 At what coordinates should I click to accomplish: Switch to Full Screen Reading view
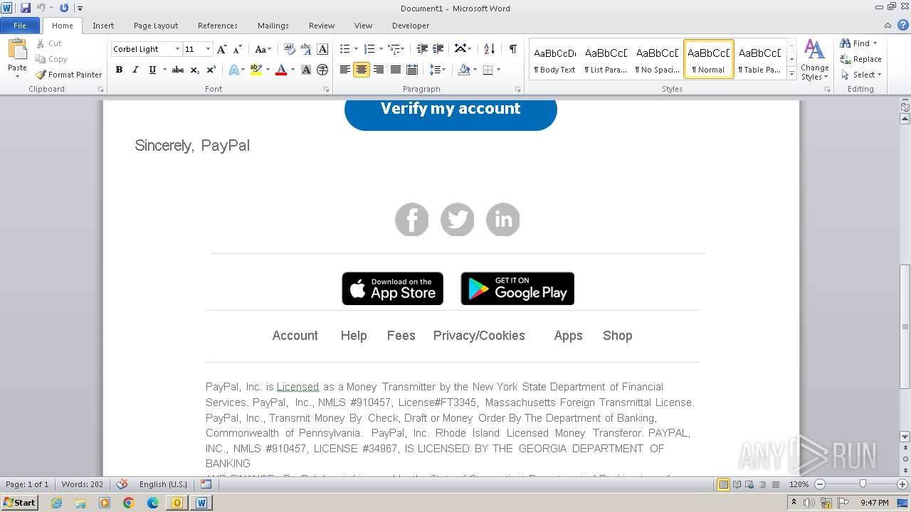737,484
